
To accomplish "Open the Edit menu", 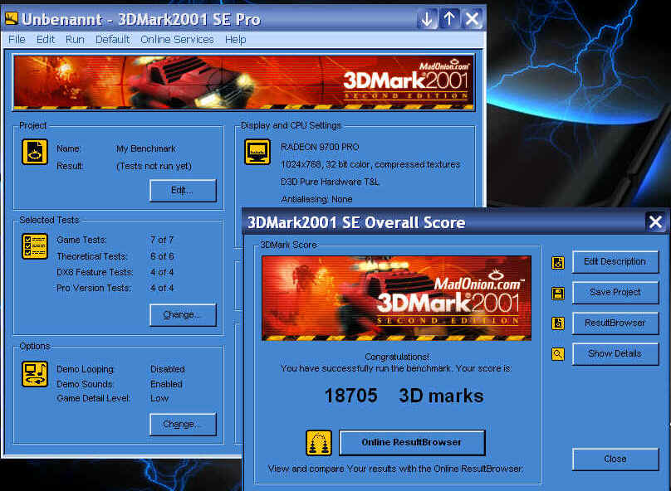I will click(x=46, y=39).
